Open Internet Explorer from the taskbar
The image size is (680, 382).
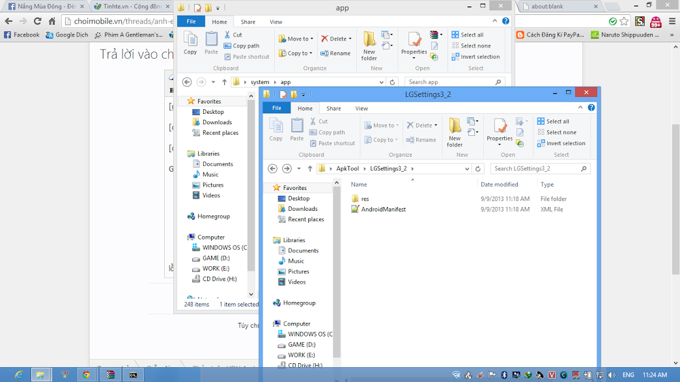(19, 375)
